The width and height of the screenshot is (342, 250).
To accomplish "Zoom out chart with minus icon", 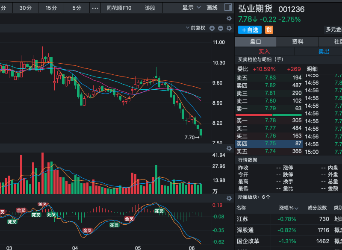I will click(221, 28).
